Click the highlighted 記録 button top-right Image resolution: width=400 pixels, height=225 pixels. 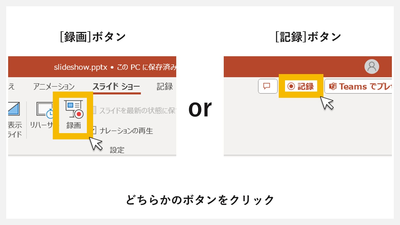coord(301,87)
